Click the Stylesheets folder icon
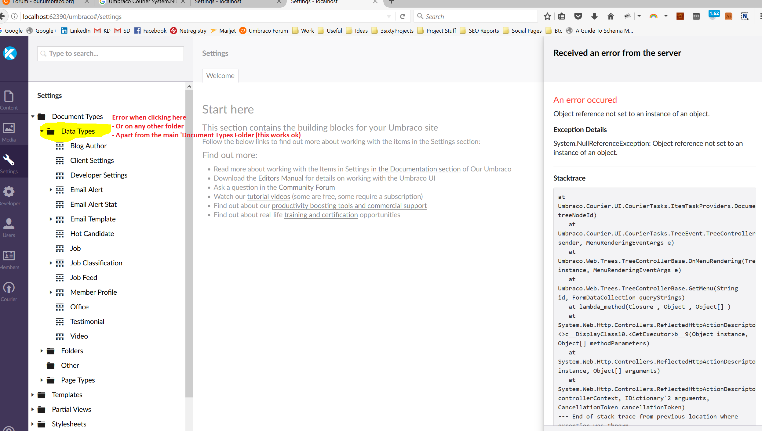Viewport: 762px width, 431px height. [x=42, y=424]
